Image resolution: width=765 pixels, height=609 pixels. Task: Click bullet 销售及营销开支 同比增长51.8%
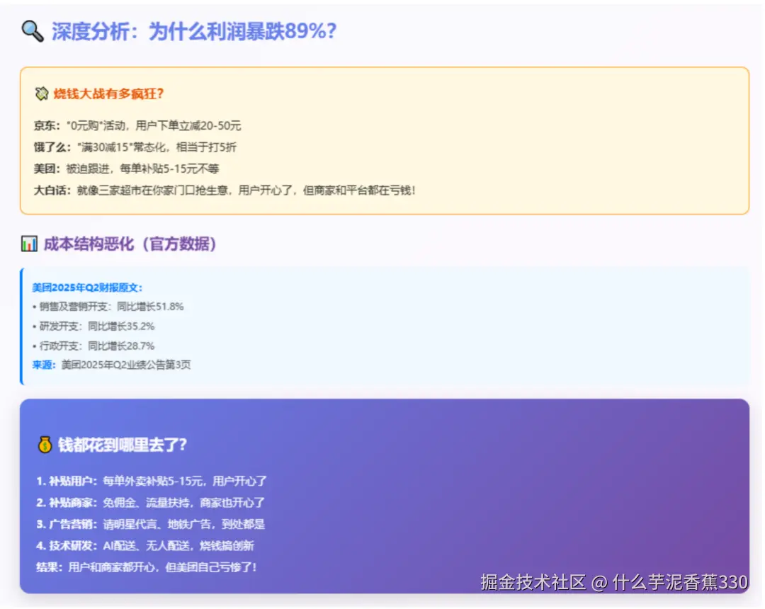(x=108, y=307)
